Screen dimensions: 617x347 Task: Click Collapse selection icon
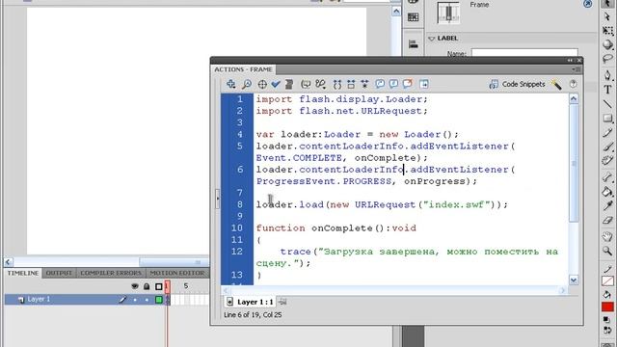pos(351,84)
